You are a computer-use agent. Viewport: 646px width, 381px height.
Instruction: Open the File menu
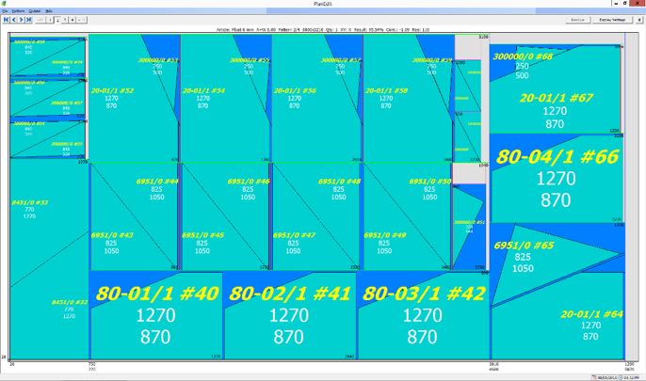click(x=5, y=11)
